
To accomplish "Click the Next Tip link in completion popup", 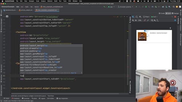I will pos(74,73).
